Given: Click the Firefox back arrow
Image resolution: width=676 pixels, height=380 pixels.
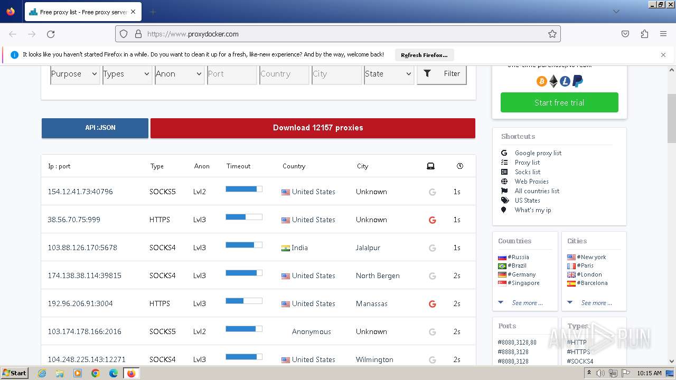Looking at the screenshot, I should tap(13, 34).
